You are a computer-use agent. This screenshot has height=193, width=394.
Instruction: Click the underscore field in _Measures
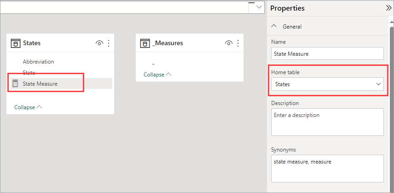[x=153, y=64]
